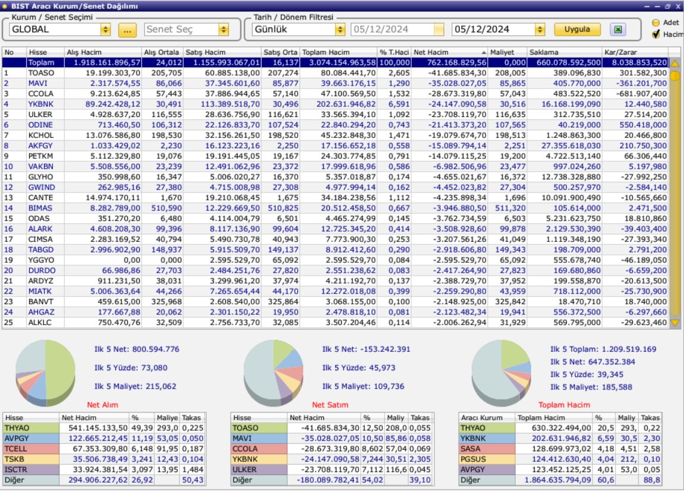Open the Günlük period dropdown
The height and width of the screenshot is (491, 684).
[341, 29]
